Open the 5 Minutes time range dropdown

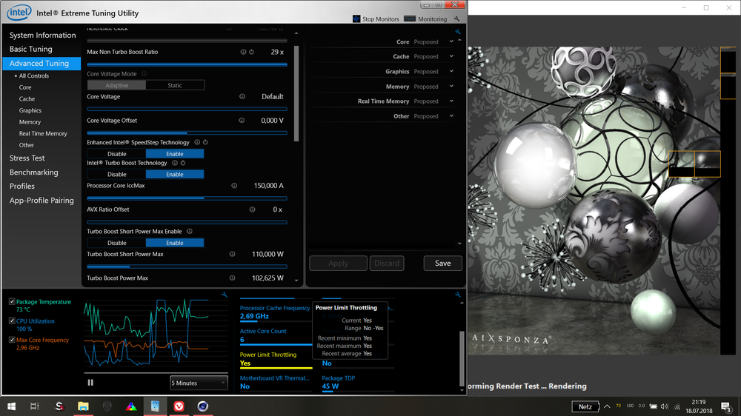coord(199,383)
